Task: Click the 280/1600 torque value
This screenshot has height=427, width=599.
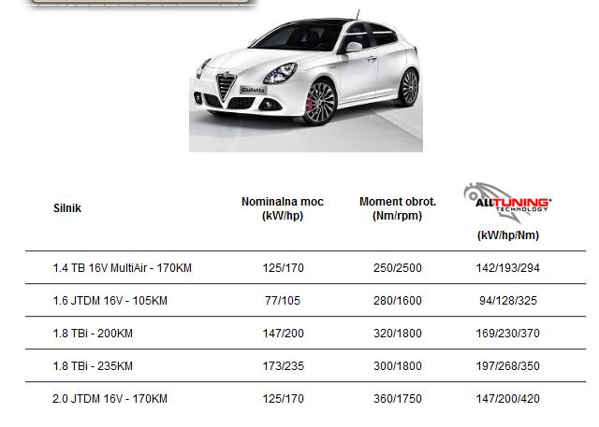Action: coord(398,301)
